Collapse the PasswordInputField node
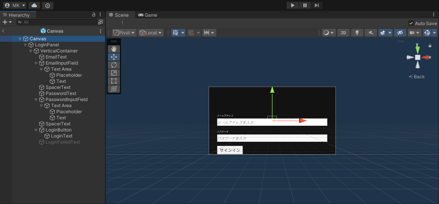Image resolution: width=439 pixels, height=204 pixels. [x=36, y=100]
